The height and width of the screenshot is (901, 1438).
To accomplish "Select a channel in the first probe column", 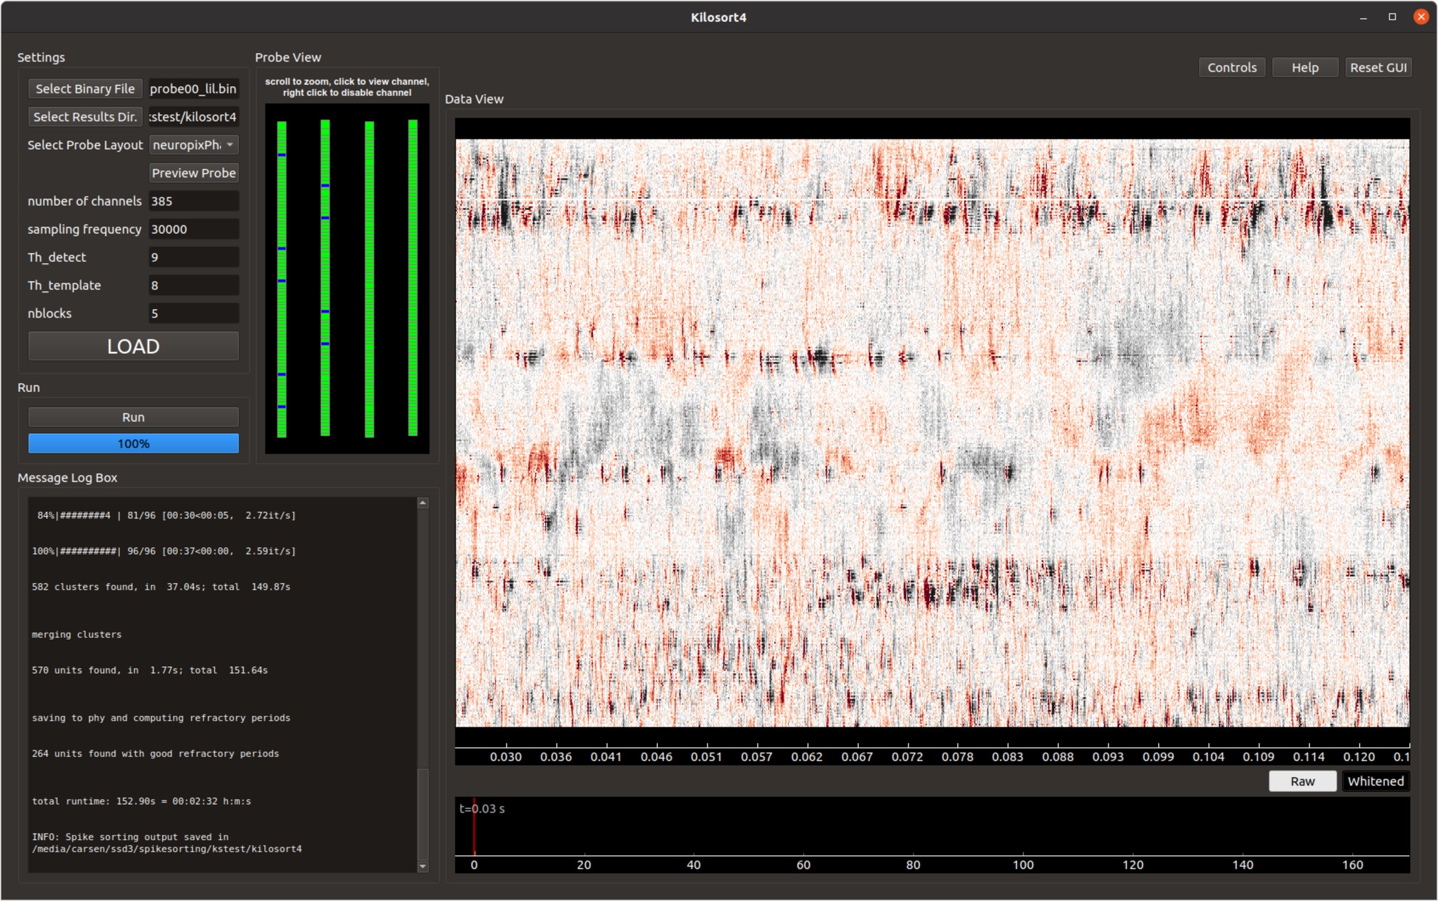I will [281, 265].
